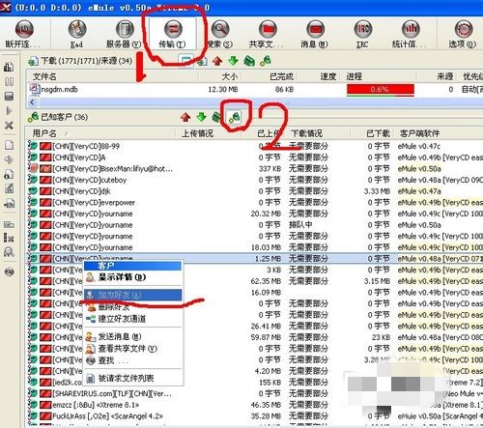Switch to the Transfers (传输) page
This screenshot has height=428, width=483.
pyautogui.click(x=173, y=34)
